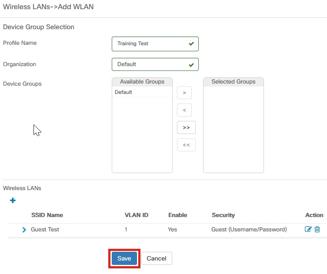Edit the Profile Name field
327x274 pixels.
[x=155, y=44]
